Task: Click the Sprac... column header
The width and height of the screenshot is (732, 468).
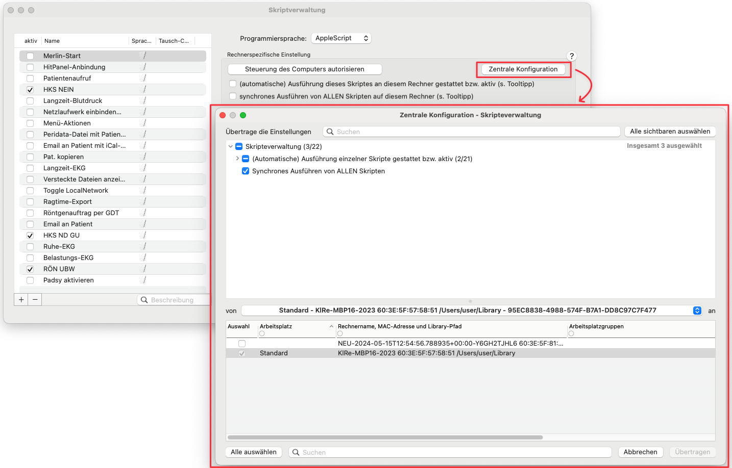Action: click(142, 41)
